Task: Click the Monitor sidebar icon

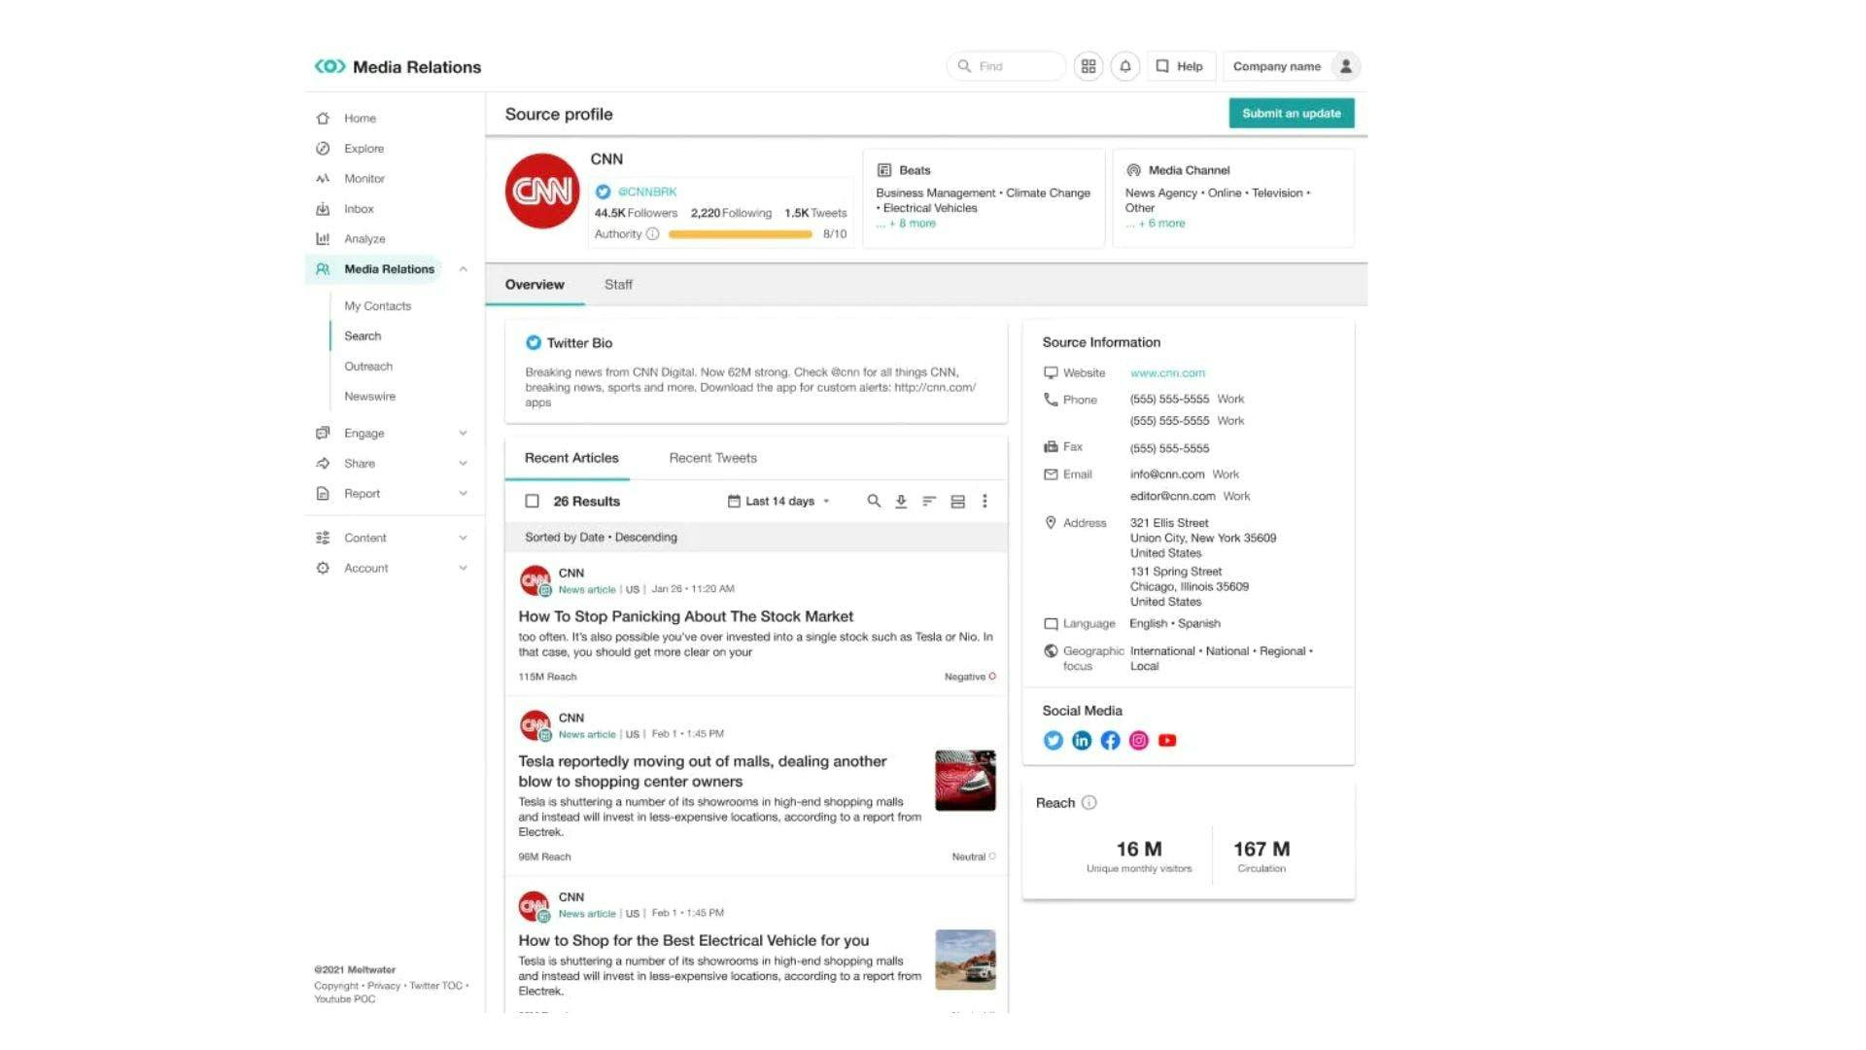Action: (323, 179)
